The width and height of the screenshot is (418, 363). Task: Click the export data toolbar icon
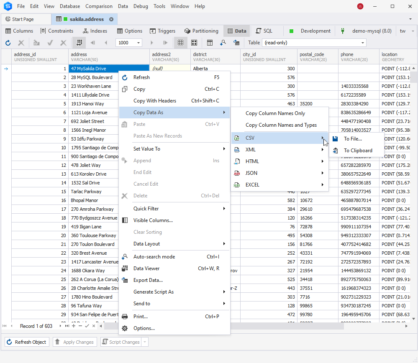point(236,43)
